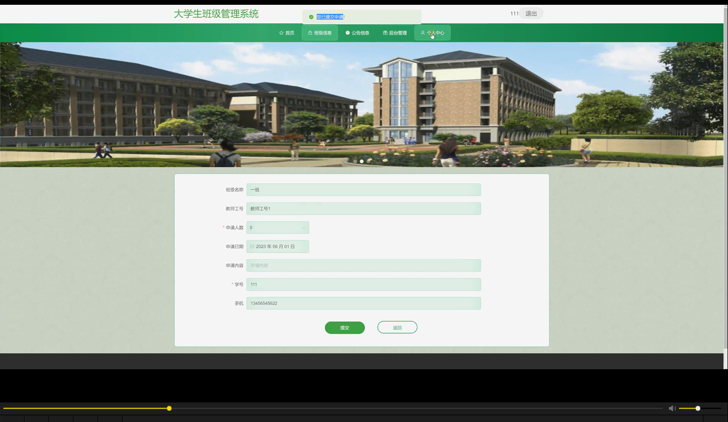Viewport: 728px width, 422px height.
Task: Click the volume slider handle
Action: (x=697, y=408)
